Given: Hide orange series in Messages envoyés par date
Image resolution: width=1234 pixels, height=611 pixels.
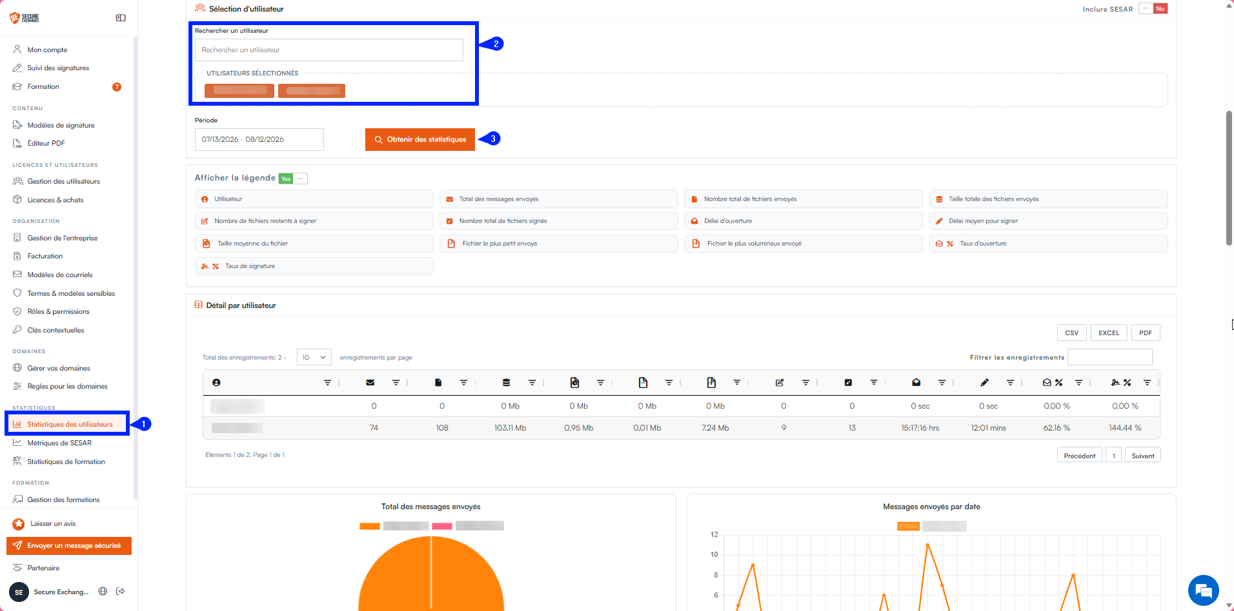Looking at the screenshot, I should [x=908, y=527].
